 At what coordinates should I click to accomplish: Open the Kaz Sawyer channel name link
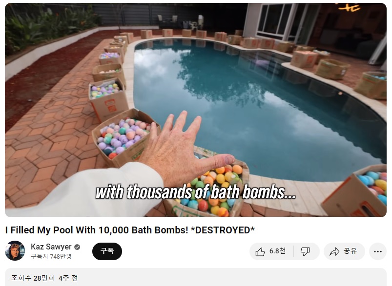tap(51, 247)
